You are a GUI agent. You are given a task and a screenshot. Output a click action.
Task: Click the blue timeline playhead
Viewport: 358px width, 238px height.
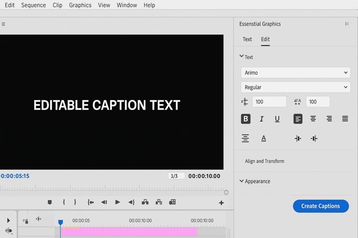tap(60, 222)
